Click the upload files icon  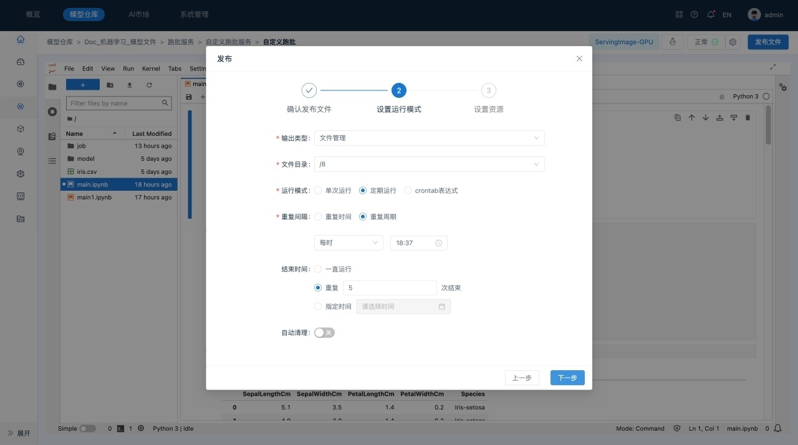pyautogui.click(x=130, y=85)
